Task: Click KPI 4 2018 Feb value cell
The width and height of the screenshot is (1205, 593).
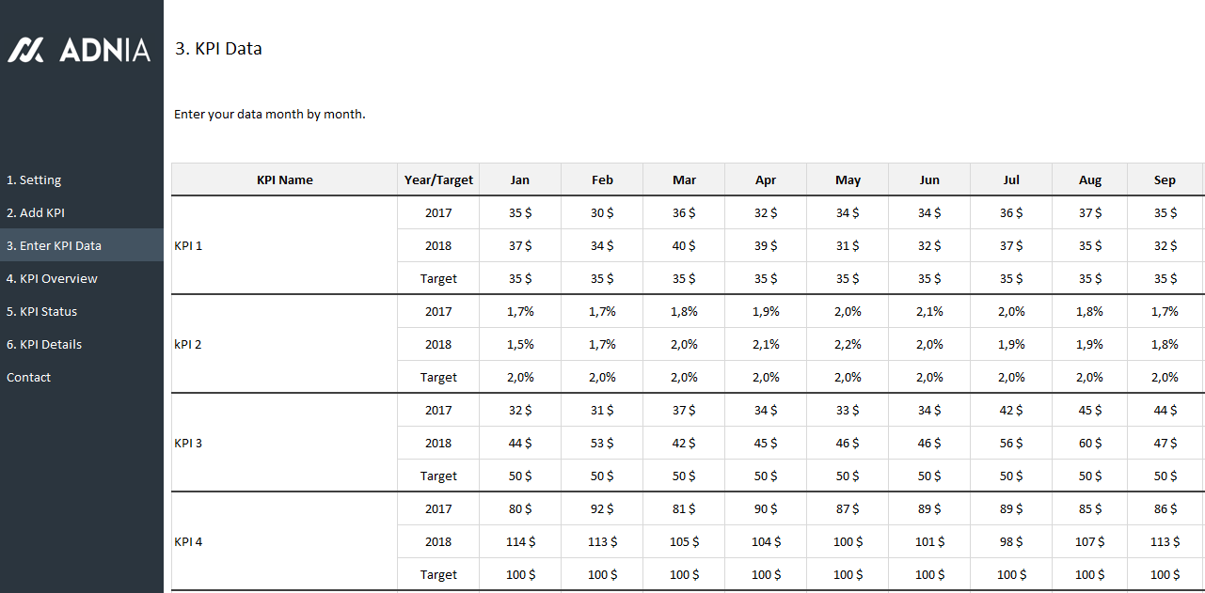Action: click(602, 542)
